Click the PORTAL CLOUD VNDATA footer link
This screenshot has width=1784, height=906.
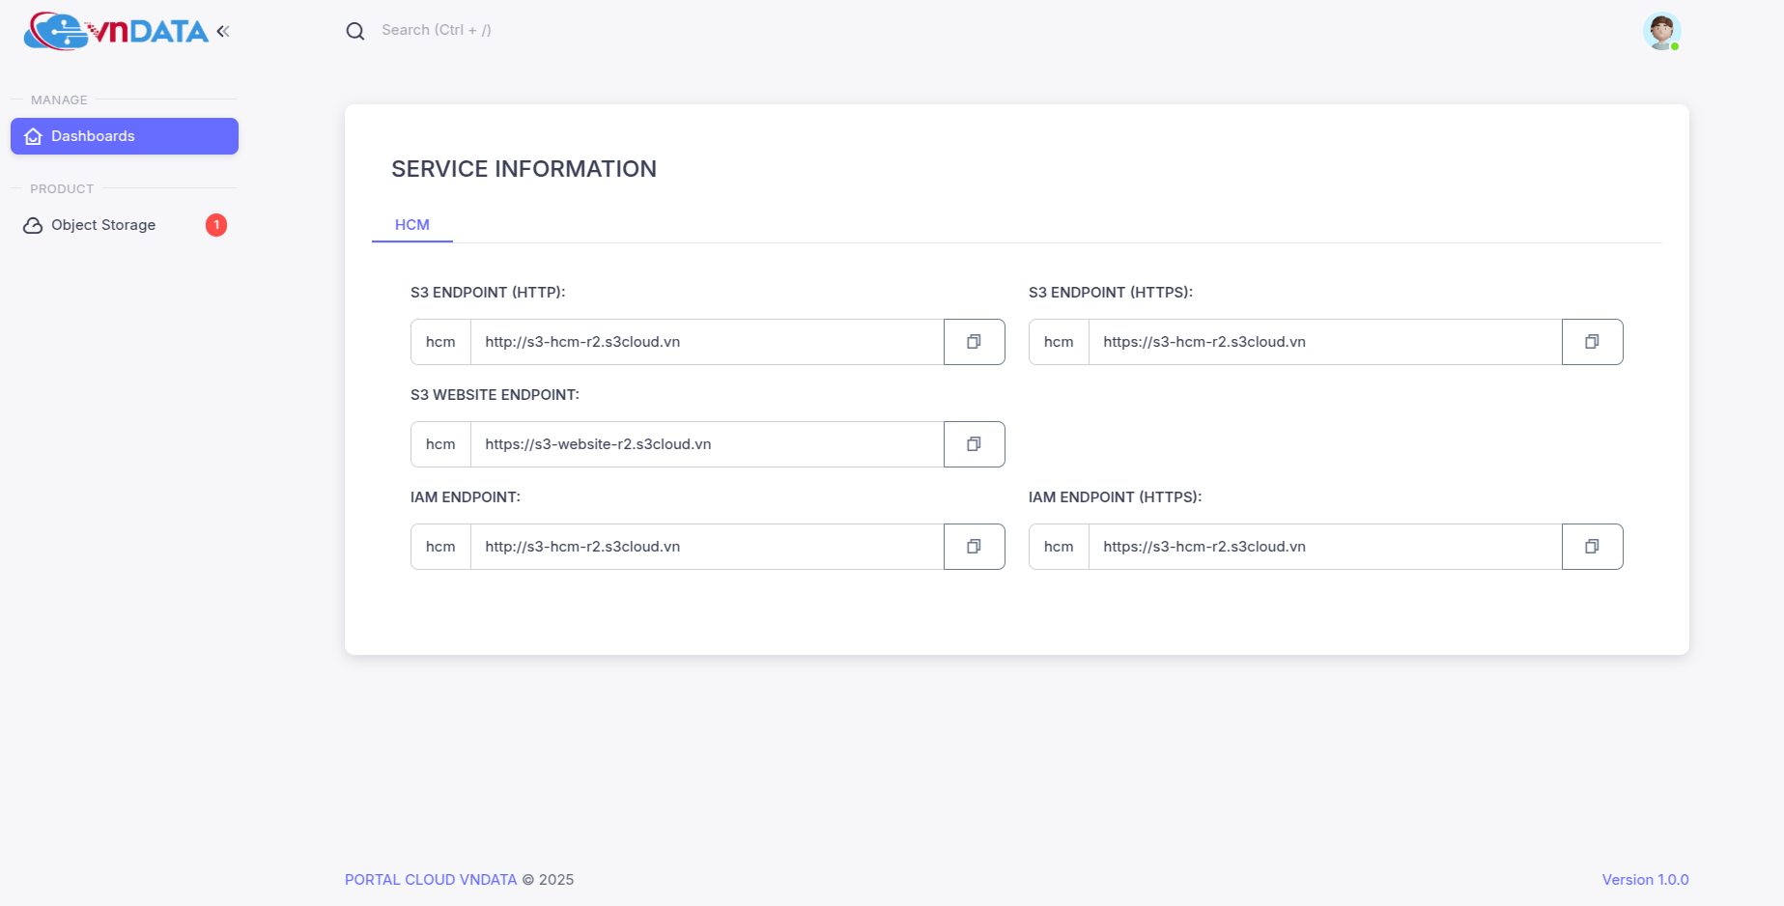click(x=431, y=880)
